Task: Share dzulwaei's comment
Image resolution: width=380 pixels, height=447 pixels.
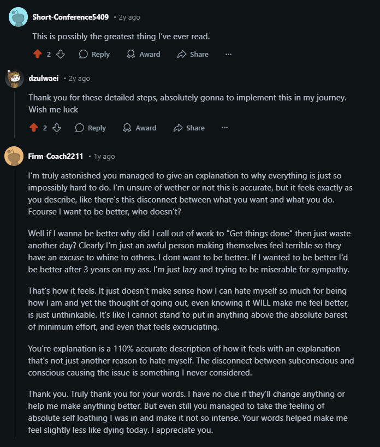Action: pos(189,128)
